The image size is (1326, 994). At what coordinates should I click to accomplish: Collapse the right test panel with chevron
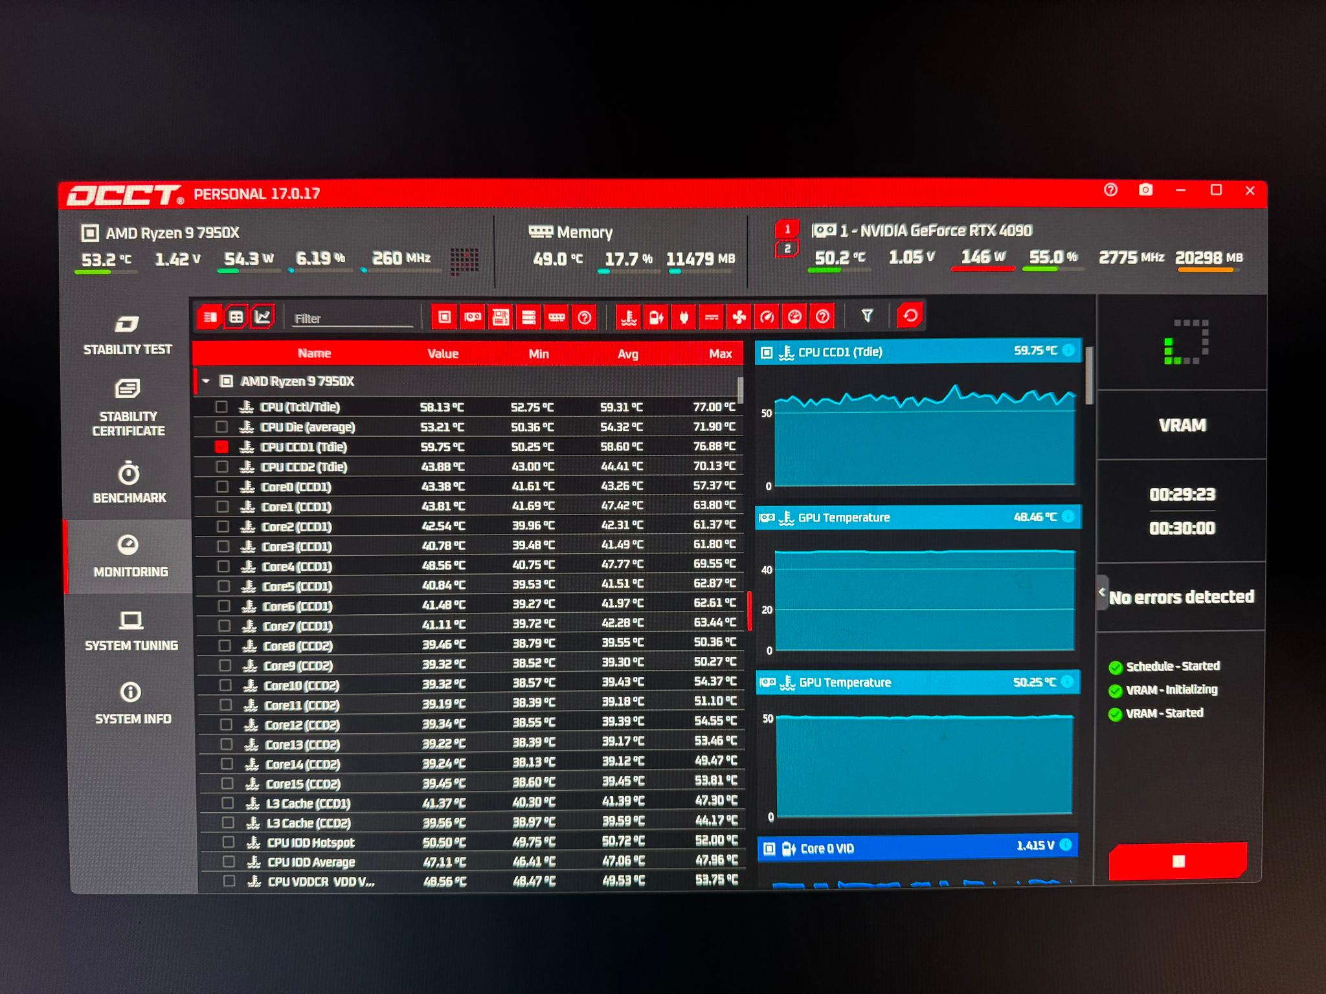point(1102,592)
